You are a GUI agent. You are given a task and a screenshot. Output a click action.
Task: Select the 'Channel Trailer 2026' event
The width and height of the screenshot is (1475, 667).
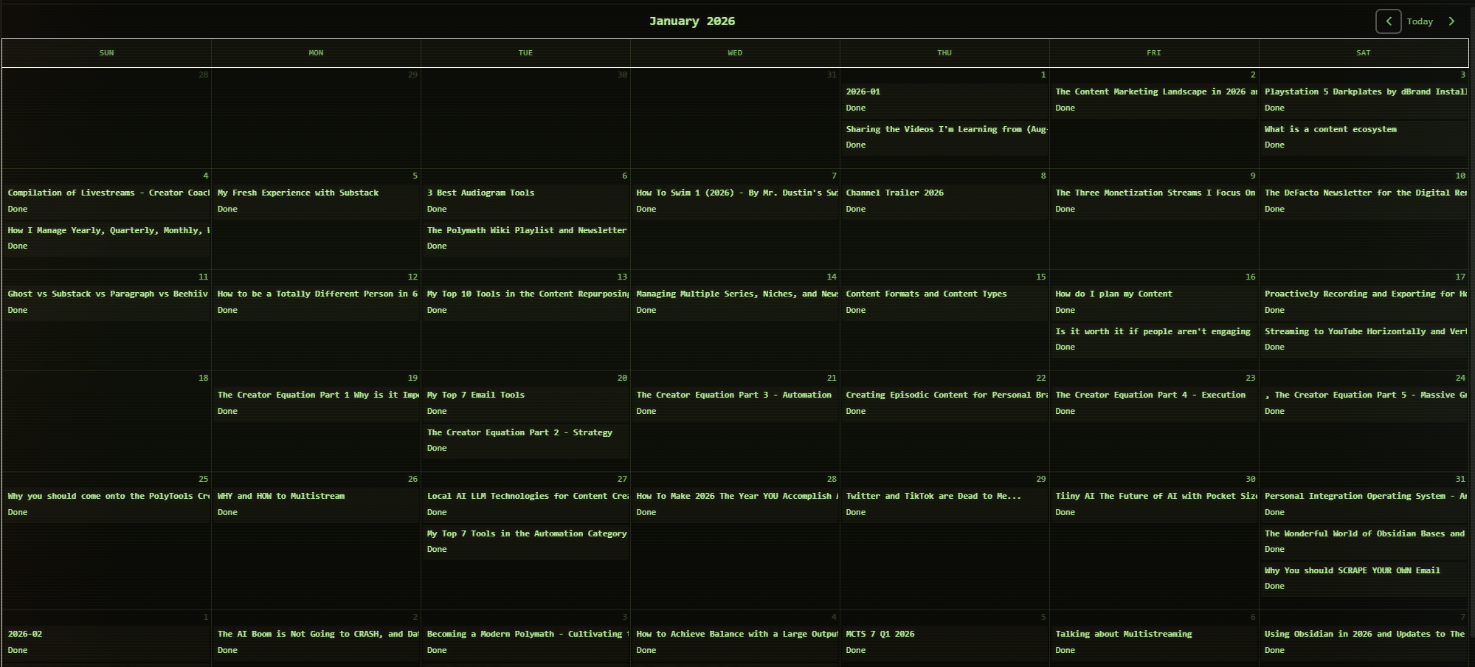pos(894,193)
